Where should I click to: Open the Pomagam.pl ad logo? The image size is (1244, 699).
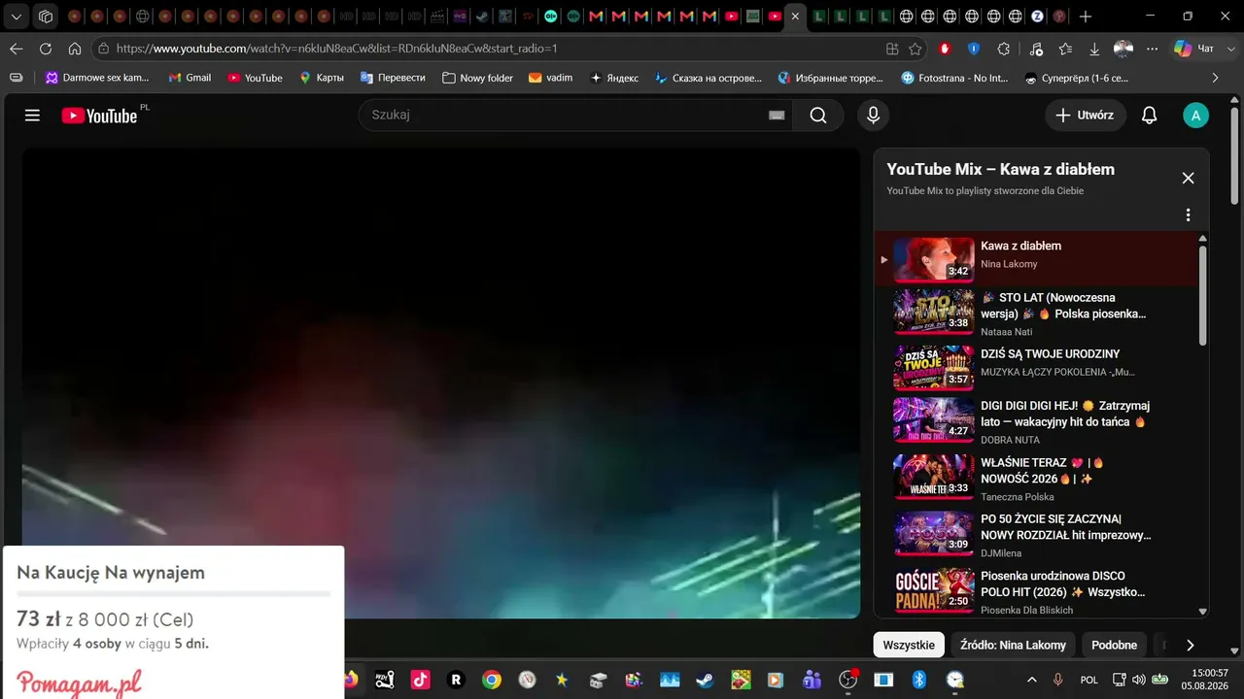pyautogui.click(x=79, y=683)
